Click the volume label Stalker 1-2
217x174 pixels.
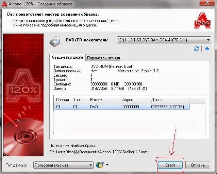[x=150, y=71]
